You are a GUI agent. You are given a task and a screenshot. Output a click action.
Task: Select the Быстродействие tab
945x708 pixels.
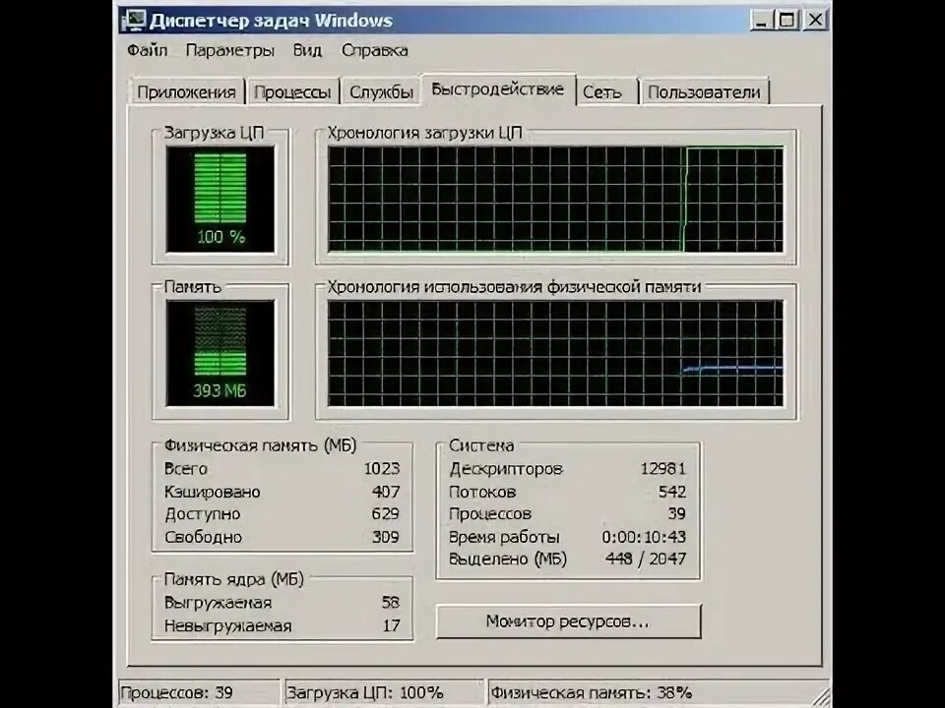coord(498,89)
